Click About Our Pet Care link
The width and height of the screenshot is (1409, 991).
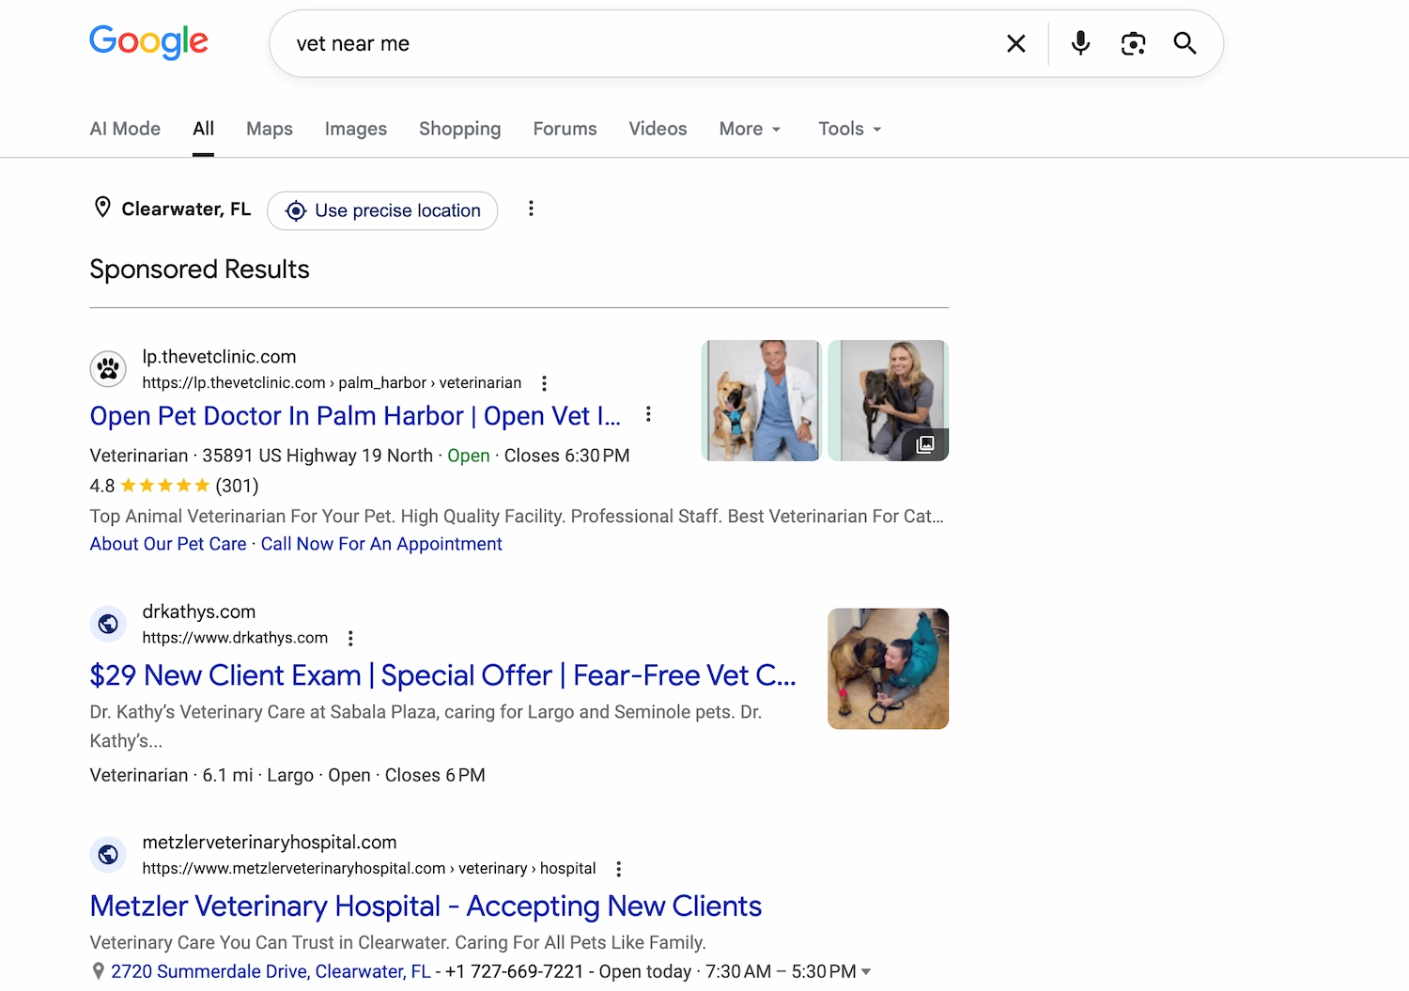tap(168, 544)
